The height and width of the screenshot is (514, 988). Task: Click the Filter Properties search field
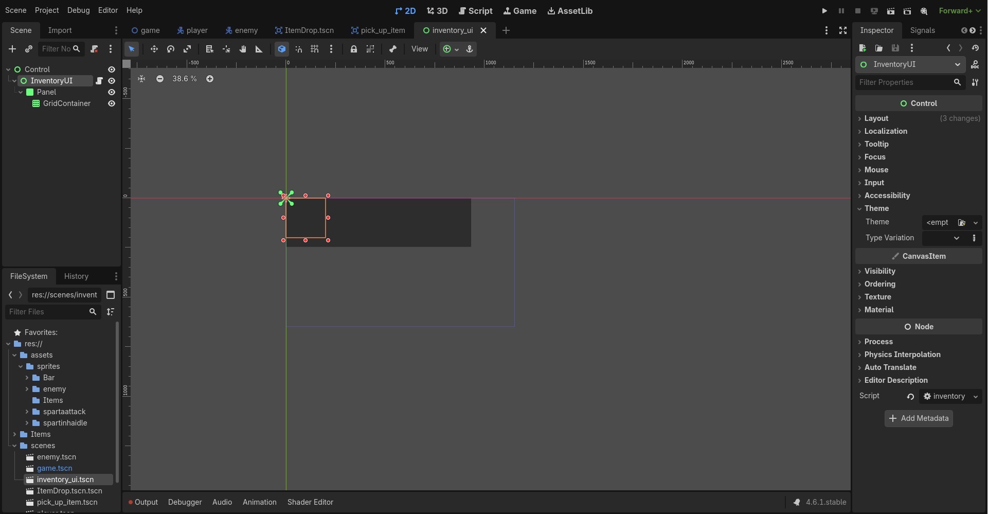point(903,82)
